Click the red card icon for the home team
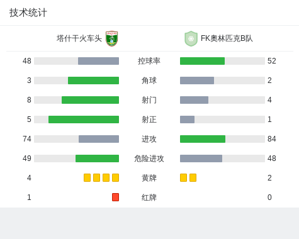299x239 pixels. 115,197
